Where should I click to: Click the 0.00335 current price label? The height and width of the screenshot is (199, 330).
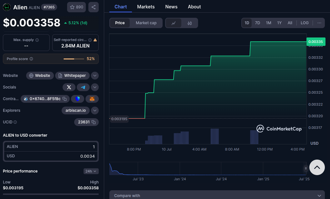pos(316,42)
